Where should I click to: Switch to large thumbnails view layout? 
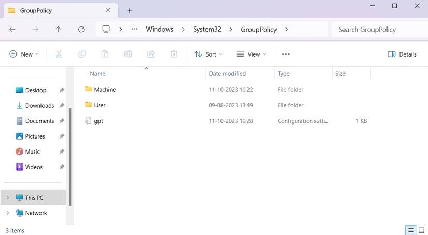421,230
